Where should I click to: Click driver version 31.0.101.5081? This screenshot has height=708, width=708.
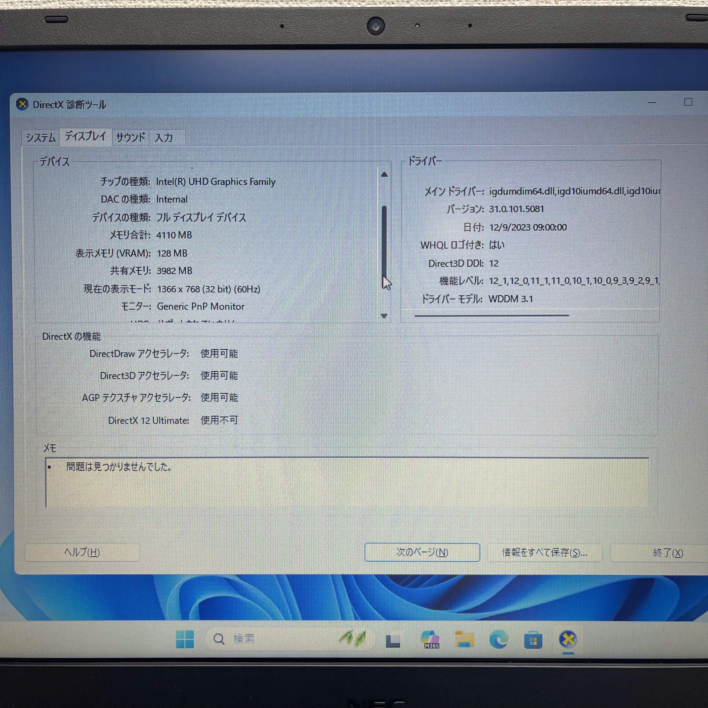pos(516,209)
